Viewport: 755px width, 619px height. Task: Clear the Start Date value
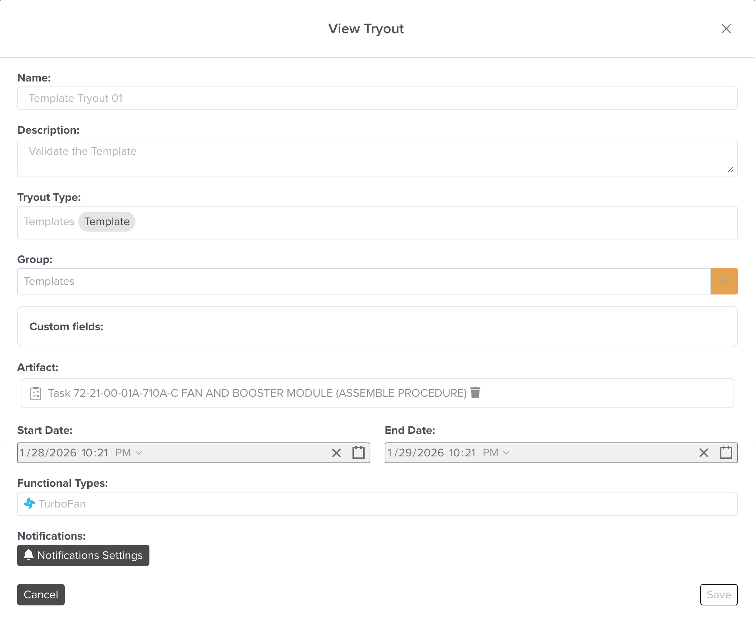click(x=336, y=453)
